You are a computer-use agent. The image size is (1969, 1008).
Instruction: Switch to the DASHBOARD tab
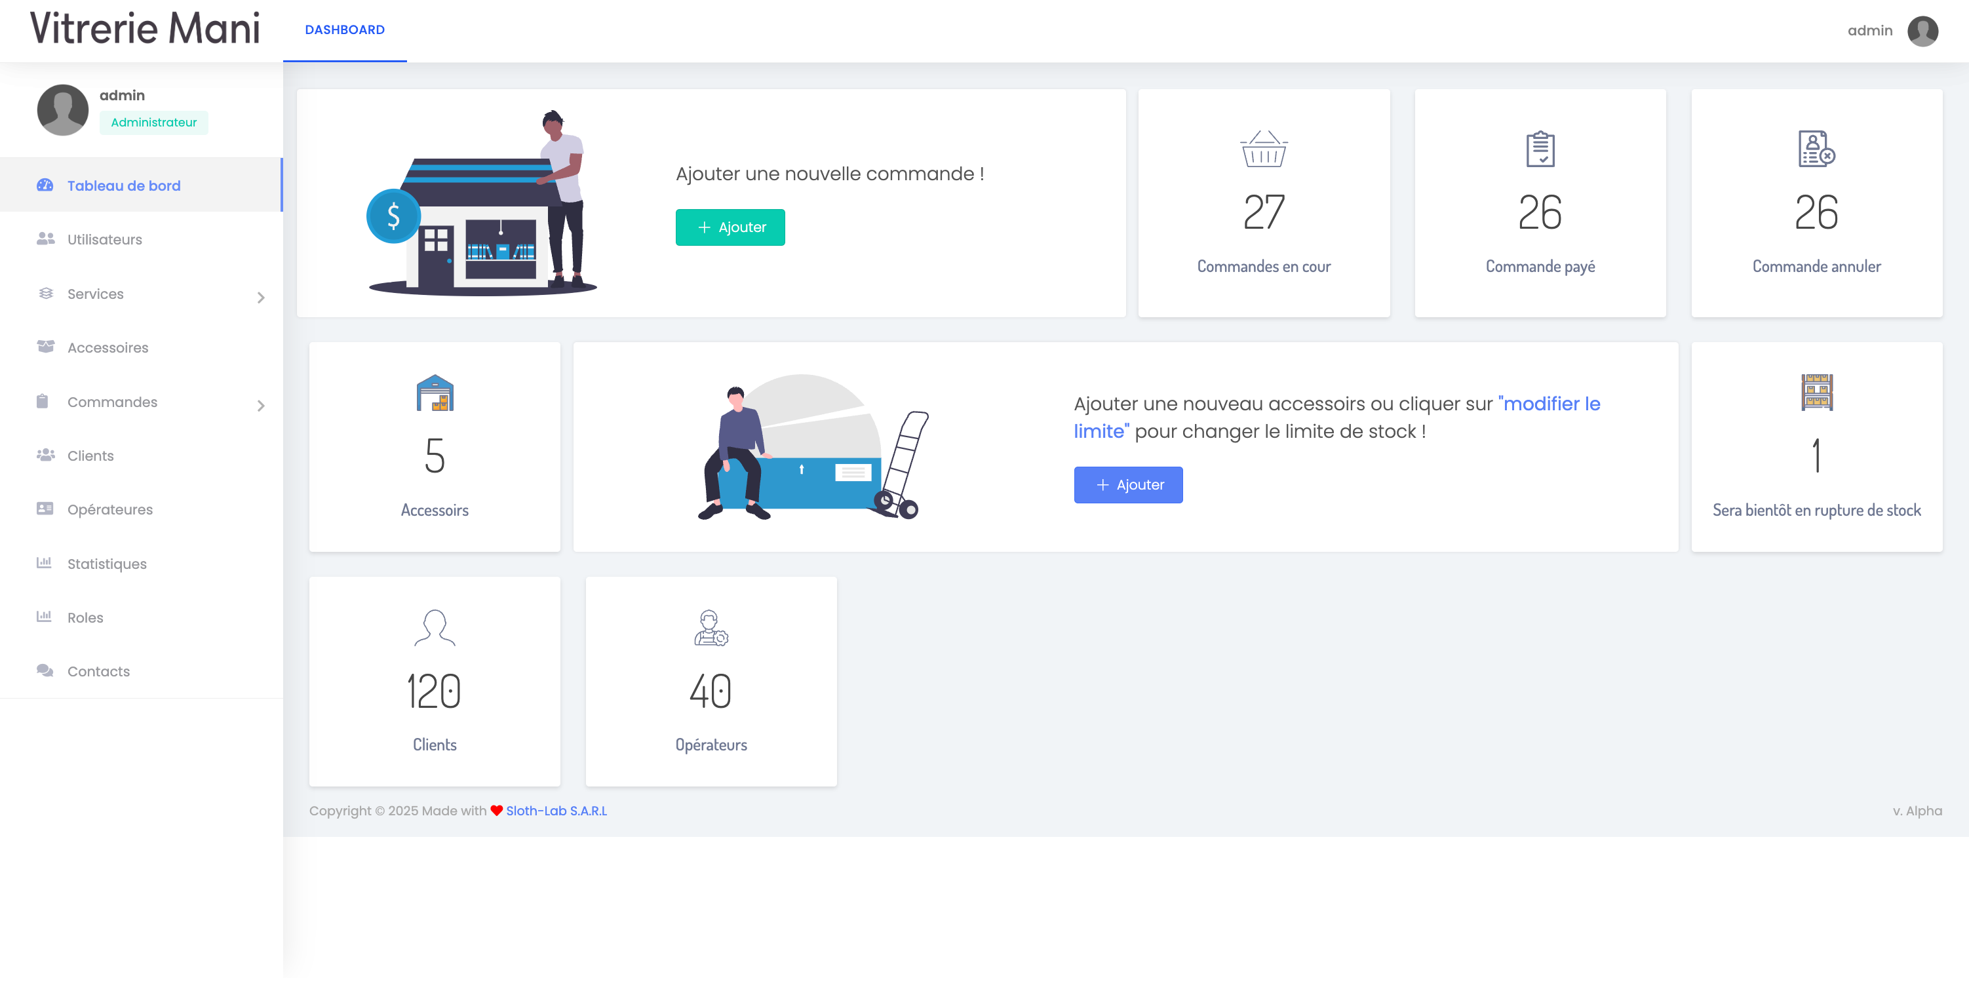coord(345,29)
